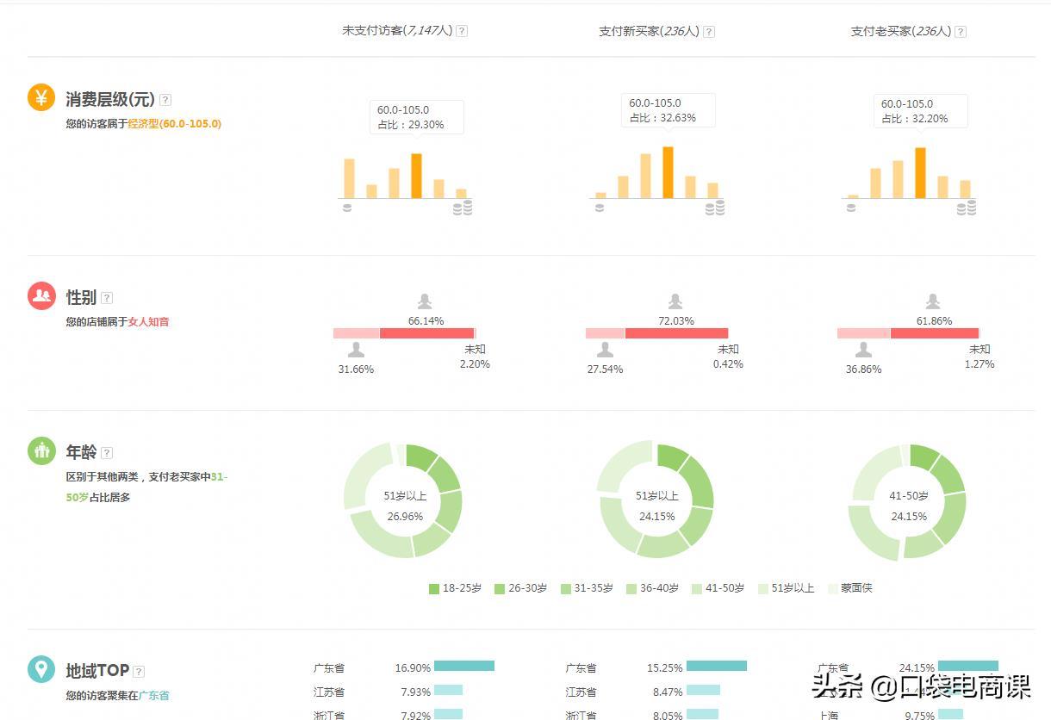
Task: Open help icon beside 支付新买家 header
Action: coord(709,32)
